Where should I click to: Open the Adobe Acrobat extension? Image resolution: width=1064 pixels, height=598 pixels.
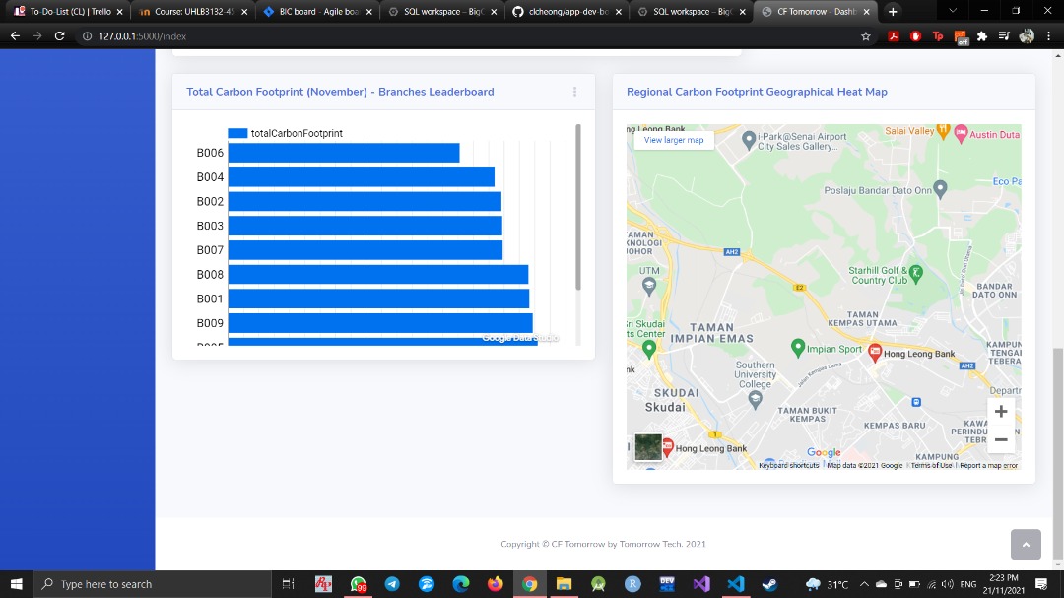(893, 36)
